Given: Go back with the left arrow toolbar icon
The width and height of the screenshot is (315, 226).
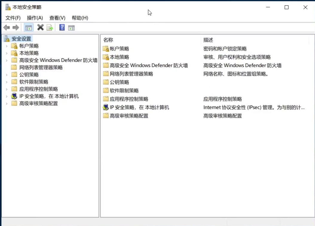Looking at the screenshot, I should [7, 27].
